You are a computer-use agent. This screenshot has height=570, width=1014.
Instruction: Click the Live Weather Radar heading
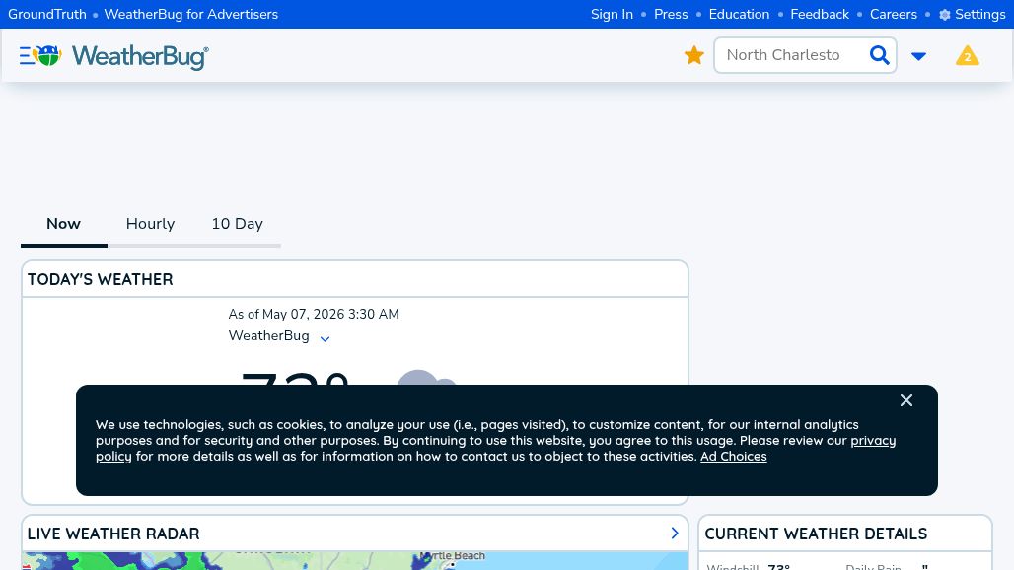coord(113,534)
